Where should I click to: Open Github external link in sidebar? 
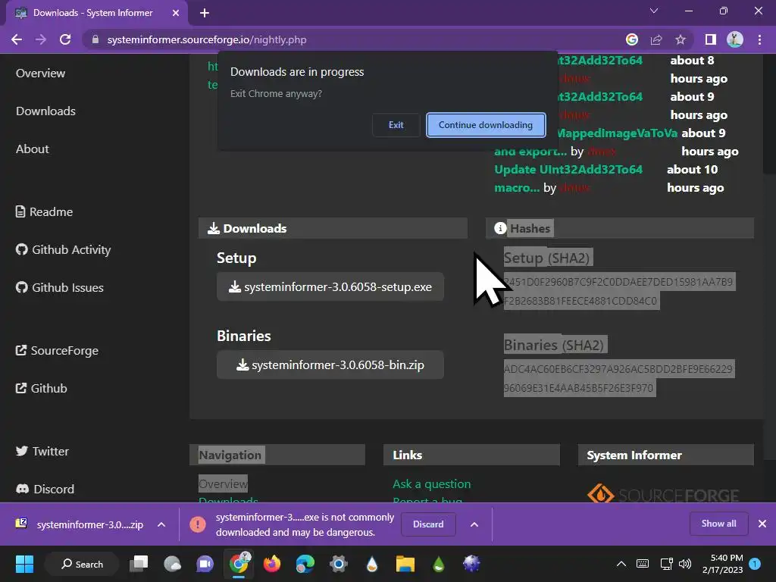pyautogui.click(x=42, y=389)
